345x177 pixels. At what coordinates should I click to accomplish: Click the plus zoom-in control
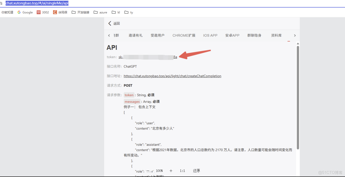[171, 171]
